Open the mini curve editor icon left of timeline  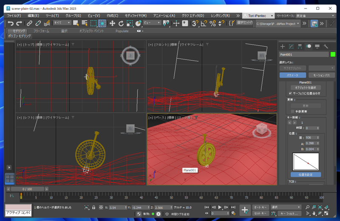tap(12, 196)
